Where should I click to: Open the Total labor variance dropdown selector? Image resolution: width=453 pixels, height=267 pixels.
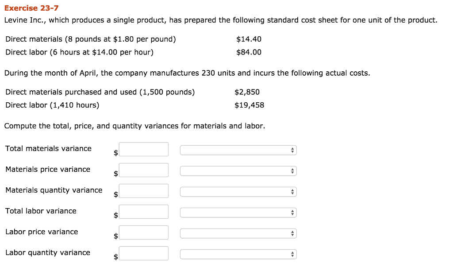coord(234,213)
